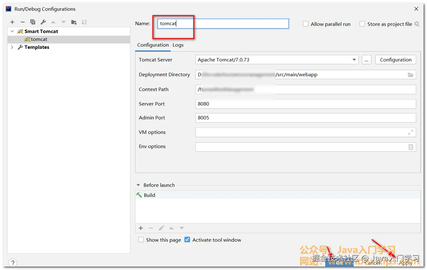
Task: Open the gear next to Store as project file
Action: pos(417,24)
